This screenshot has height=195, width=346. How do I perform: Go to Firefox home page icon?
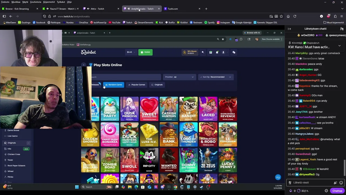pos(288,16)
